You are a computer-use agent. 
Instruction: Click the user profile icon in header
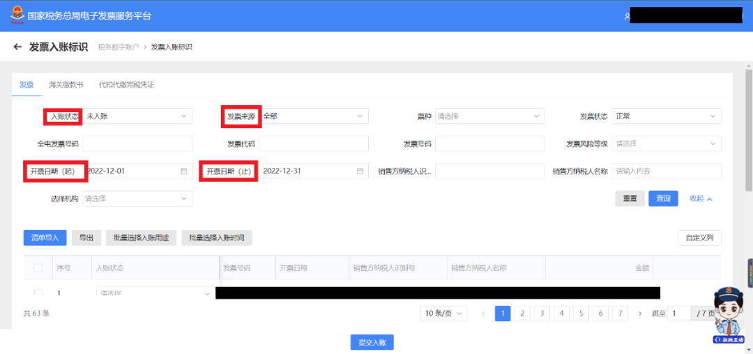pyautogui.click(x=627, y=16)
